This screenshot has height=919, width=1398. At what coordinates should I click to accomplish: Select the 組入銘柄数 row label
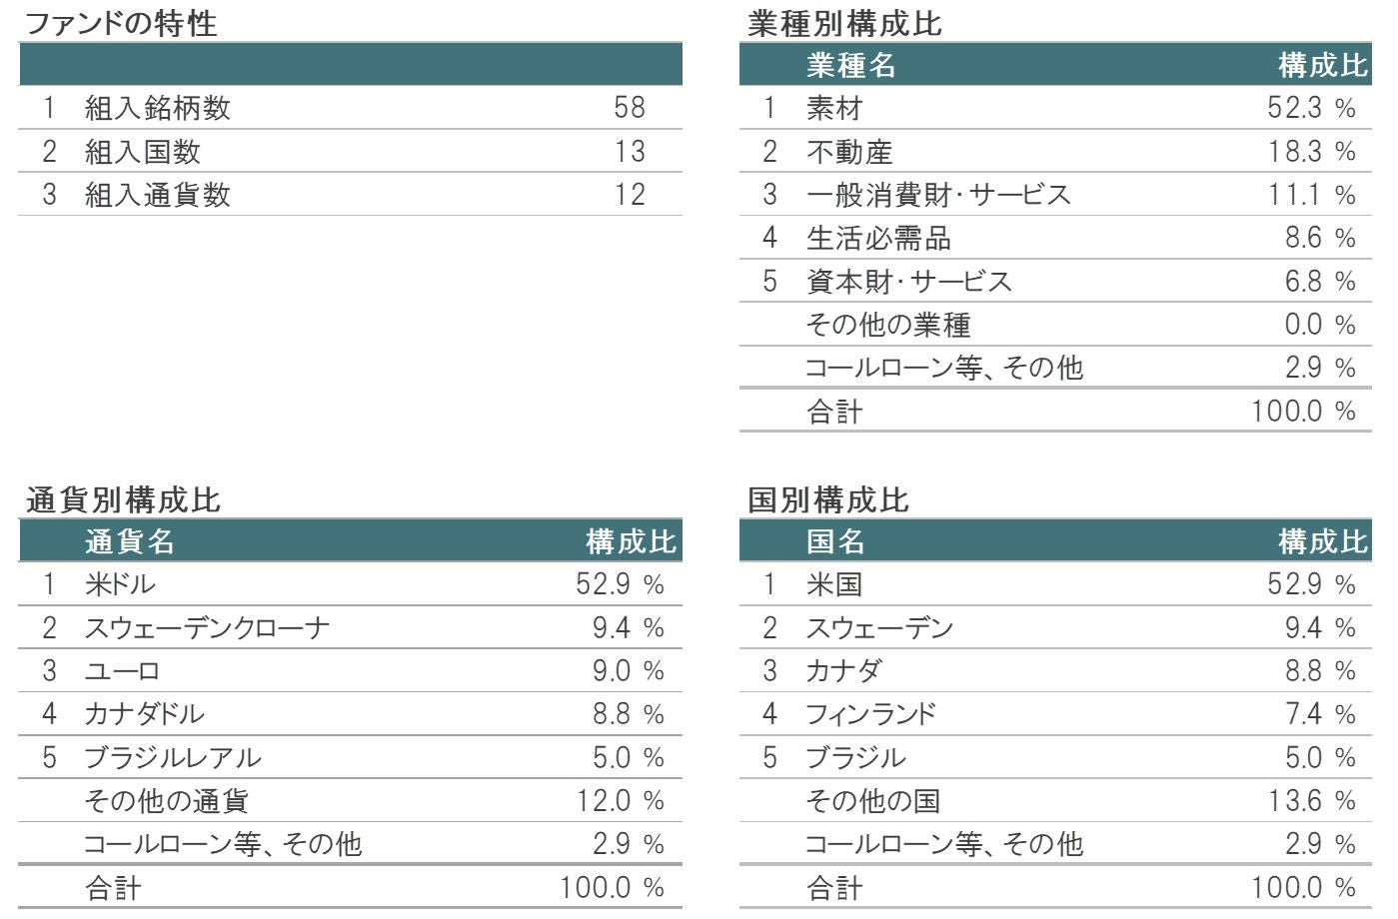(x=158, y=108)
